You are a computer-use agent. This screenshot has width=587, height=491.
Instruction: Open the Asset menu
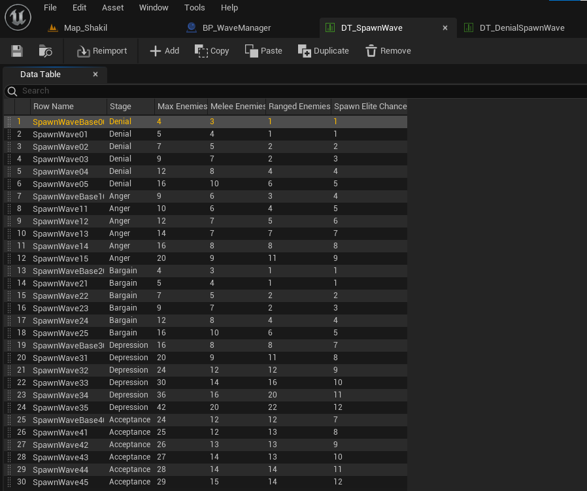[x=112, y=7]
